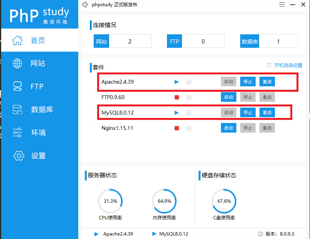Open the hamburger menu in title bar
Viewport: 310px width, 239px height.
click(x=282, y=5)
